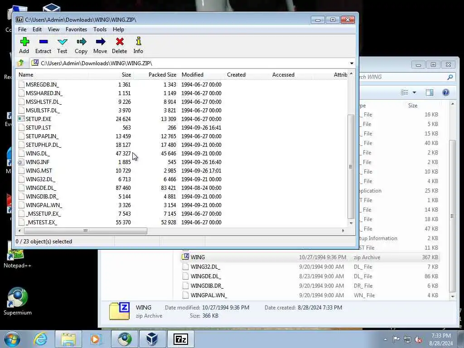Open the Windows Start orb
The width and height of the screenshot is (464, 348).
pyautogui.click(x=12, y=339)
